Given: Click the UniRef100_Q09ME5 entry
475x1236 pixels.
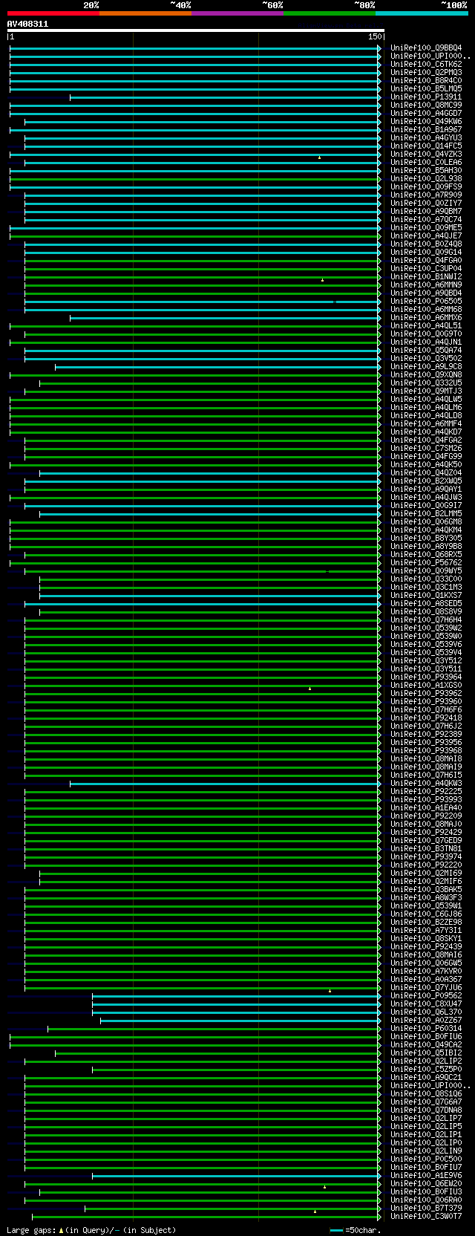Looking at the screenshot, I should (x=426, y=228).
